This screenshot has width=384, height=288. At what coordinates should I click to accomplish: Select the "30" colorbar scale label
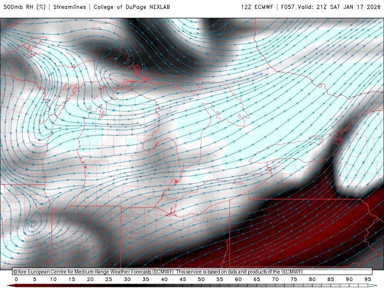(x=127, y=279)
